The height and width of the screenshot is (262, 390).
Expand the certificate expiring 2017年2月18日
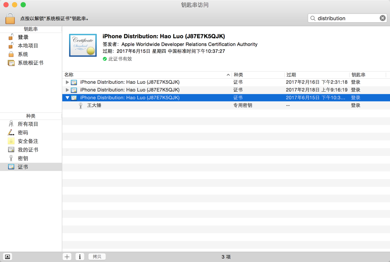pos(67,90)
